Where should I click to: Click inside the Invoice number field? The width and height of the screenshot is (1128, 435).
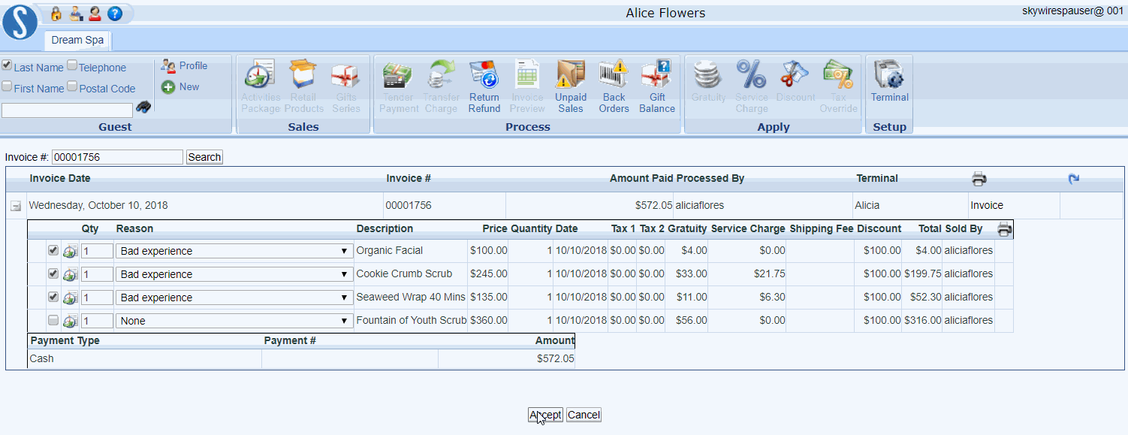coord(116,156)
